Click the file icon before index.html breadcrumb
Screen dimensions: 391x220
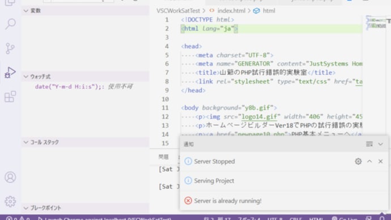pyautogui.click(x=212, y=10)
